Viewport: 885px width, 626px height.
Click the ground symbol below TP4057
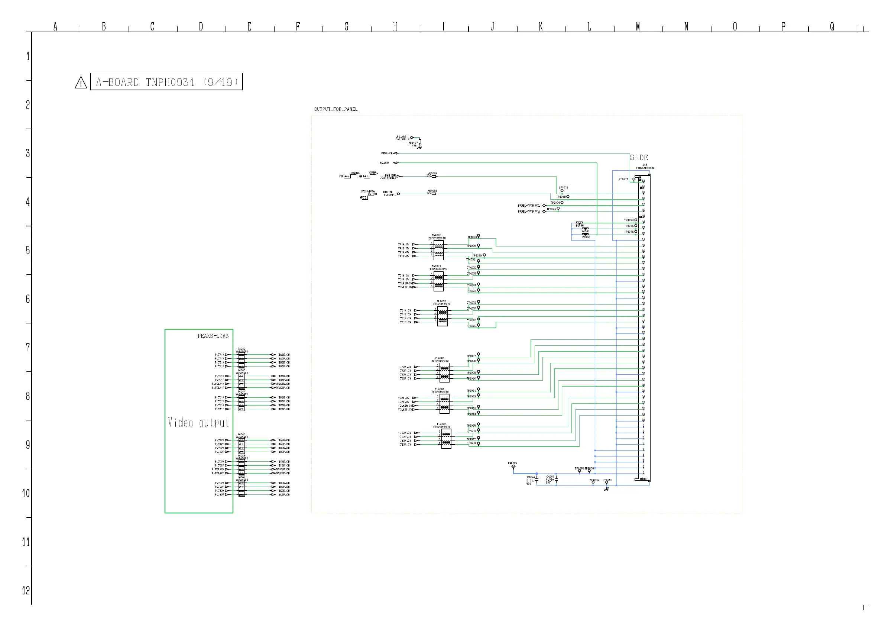coord(606,489)
